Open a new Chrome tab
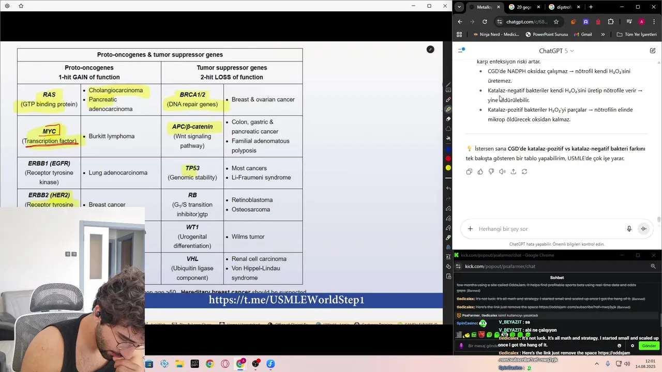Image resolution: width=662 pixels, height=372 pixels. coord(591,7)
